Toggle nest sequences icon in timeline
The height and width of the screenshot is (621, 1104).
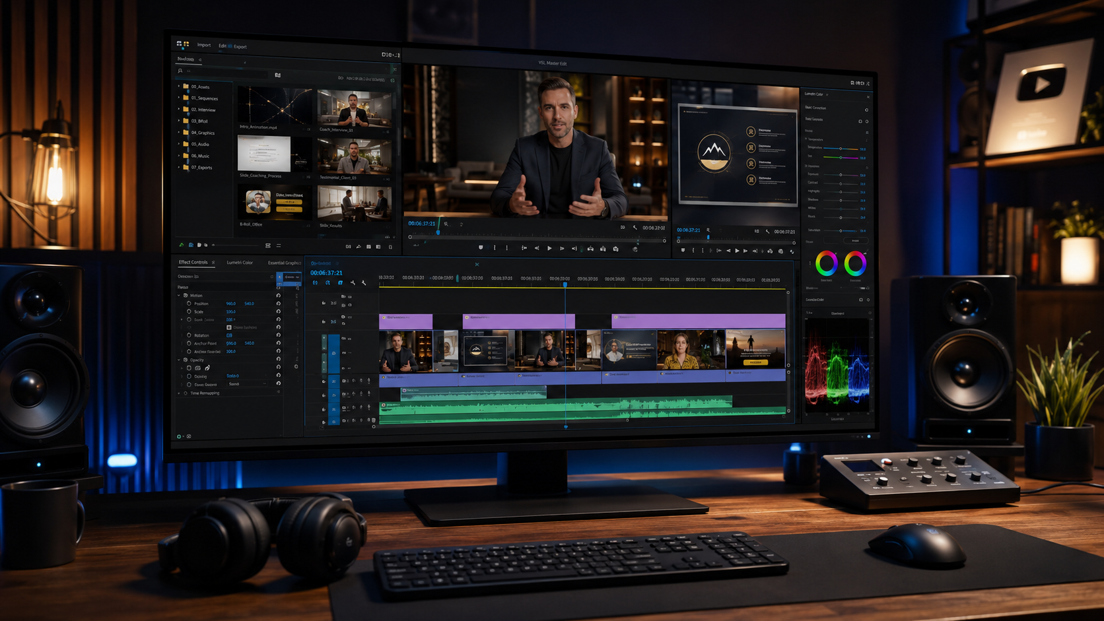pyautogui.click(x=315, y=282)
